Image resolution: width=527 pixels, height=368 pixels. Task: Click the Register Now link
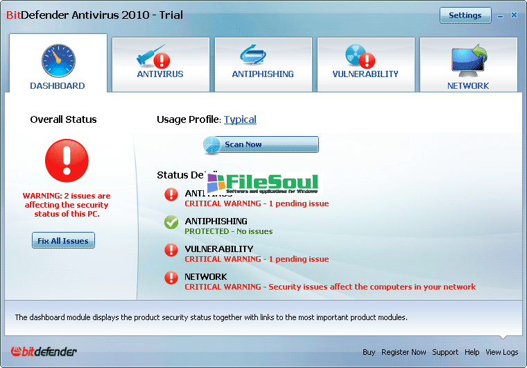(x=404, y=352)
